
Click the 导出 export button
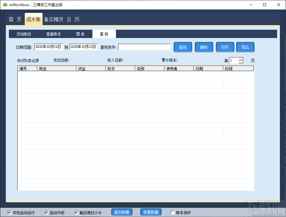coord(245,47)
